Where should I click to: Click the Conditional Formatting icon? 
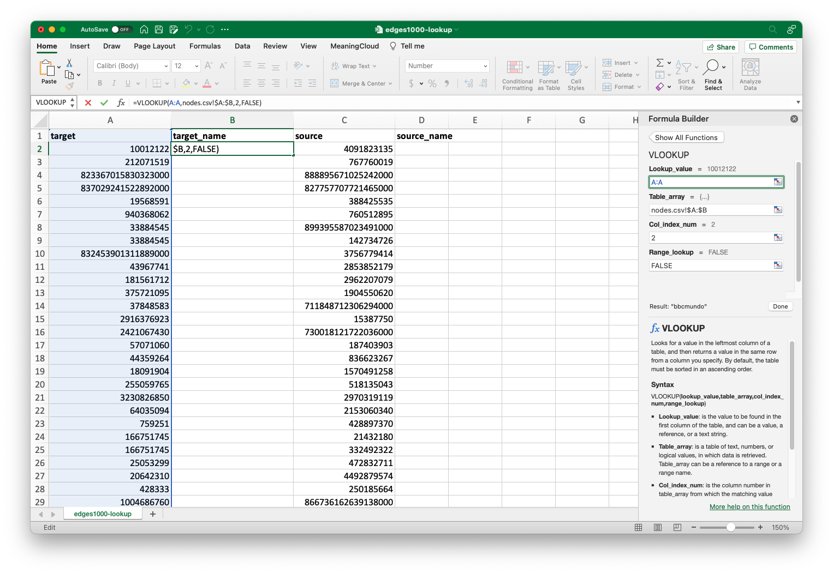click(514, 68)
